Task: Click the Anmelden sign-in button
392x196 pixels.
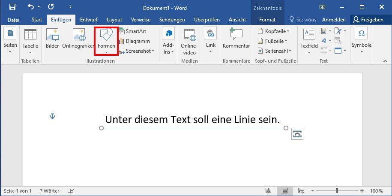Action: [x=334, y=20]
